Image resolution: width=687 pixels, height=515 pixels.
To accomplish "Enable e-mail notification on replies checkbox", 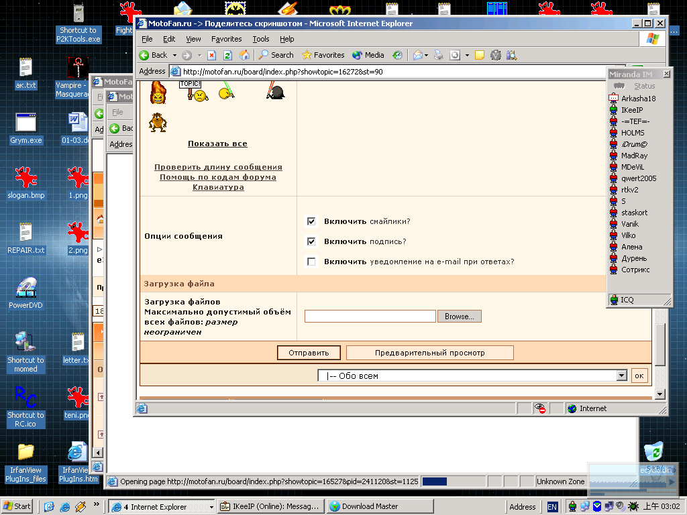I will coord(311,262).
